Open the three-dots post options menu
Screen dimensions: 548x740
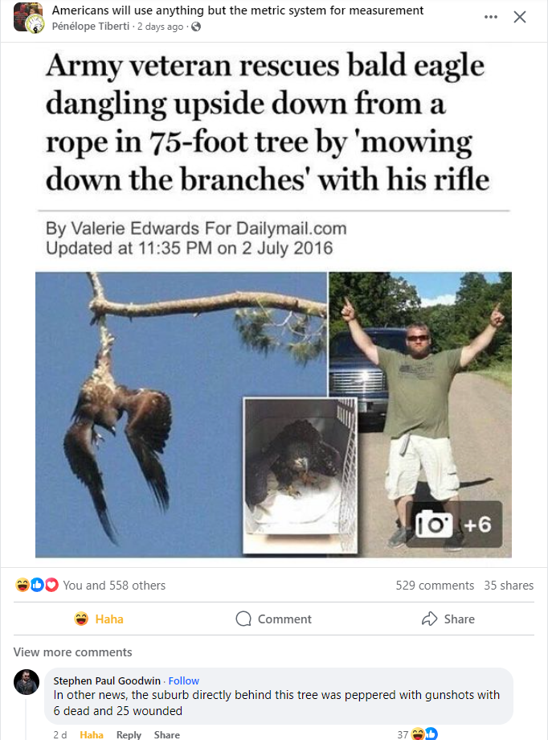coord(490,17)
